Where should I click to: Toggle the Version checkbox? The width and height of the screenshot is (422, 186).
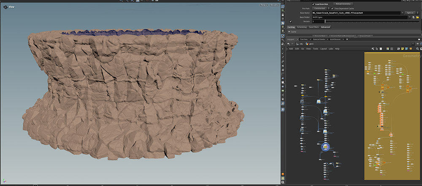(x=291, y=21)
